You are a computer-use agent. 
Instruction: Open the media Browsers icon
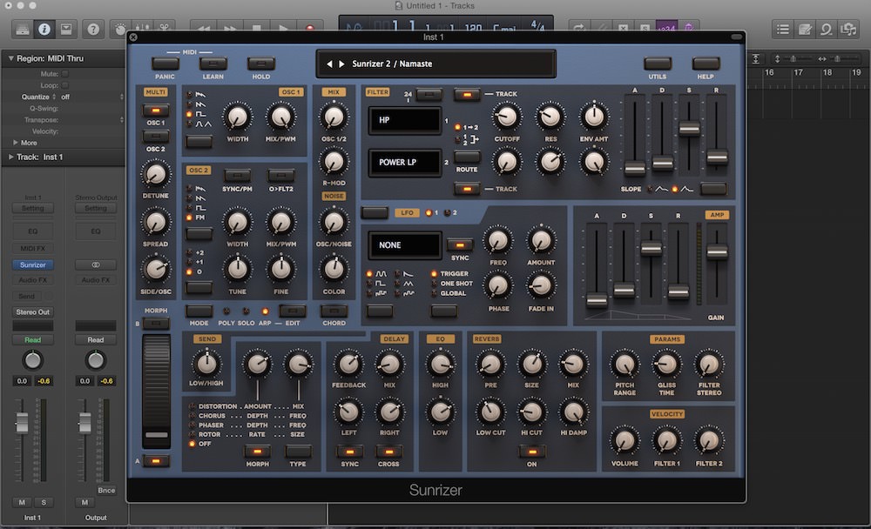(x=848, y=29)
